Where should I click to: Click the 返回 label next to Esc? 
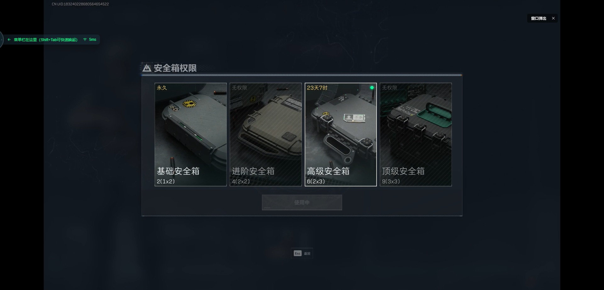tap(307, 254)
